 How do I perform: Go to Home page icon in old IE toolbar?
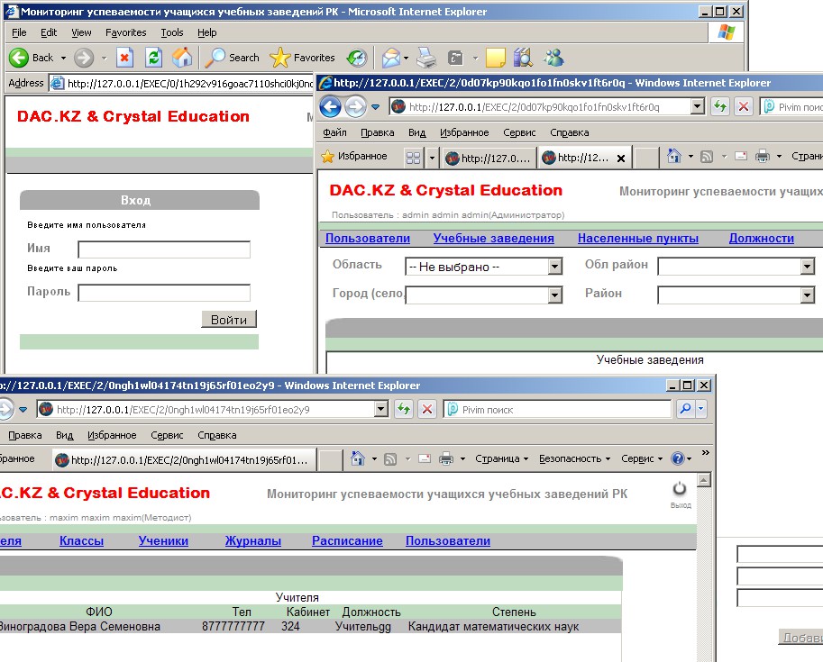point(182,58)
